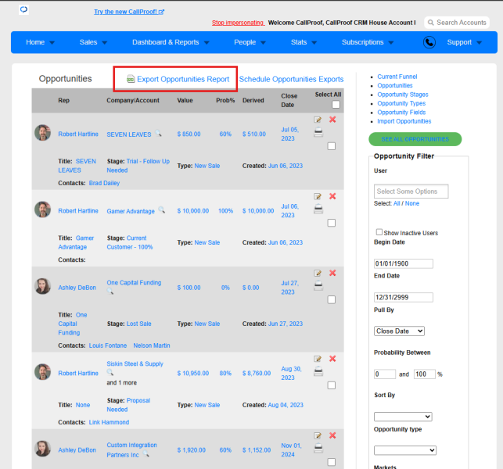Edit the Custom Integration Partners opportunity

318,435
